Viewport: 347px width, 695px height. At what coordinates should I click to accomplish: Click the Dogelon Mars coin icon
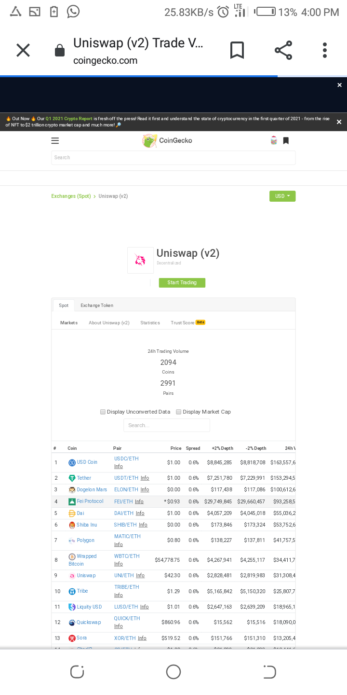click(x=72, y=490)
